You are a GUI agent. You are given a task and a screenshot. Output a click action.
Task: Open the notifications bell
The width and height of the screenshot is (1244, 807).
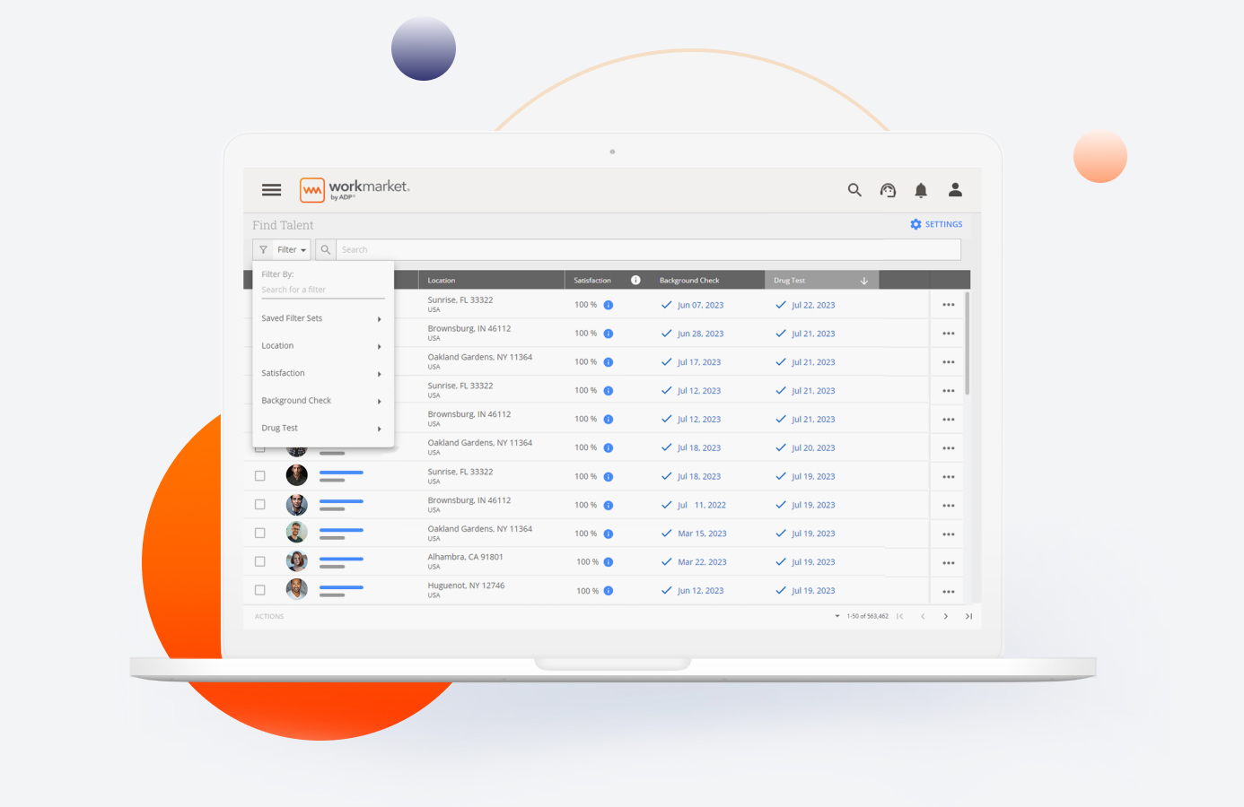click(x=921, y=190)
